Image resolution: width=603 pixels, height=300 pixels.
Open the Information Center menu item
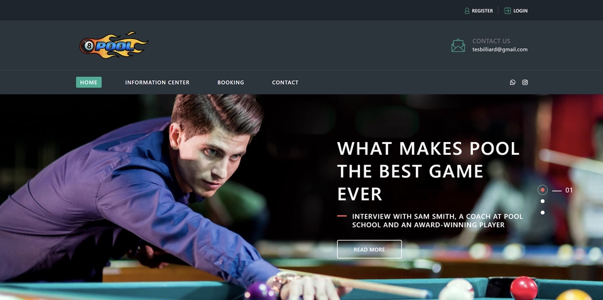click(157, 83)
